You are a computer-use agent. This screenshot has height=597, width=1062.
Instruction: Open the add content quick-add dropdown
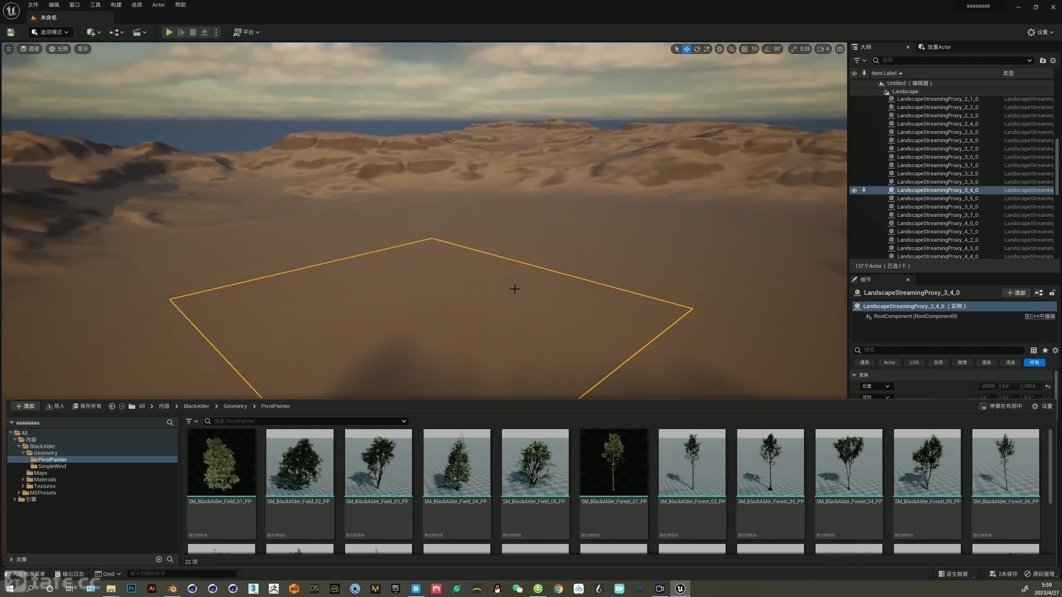[x=94, y=32]
